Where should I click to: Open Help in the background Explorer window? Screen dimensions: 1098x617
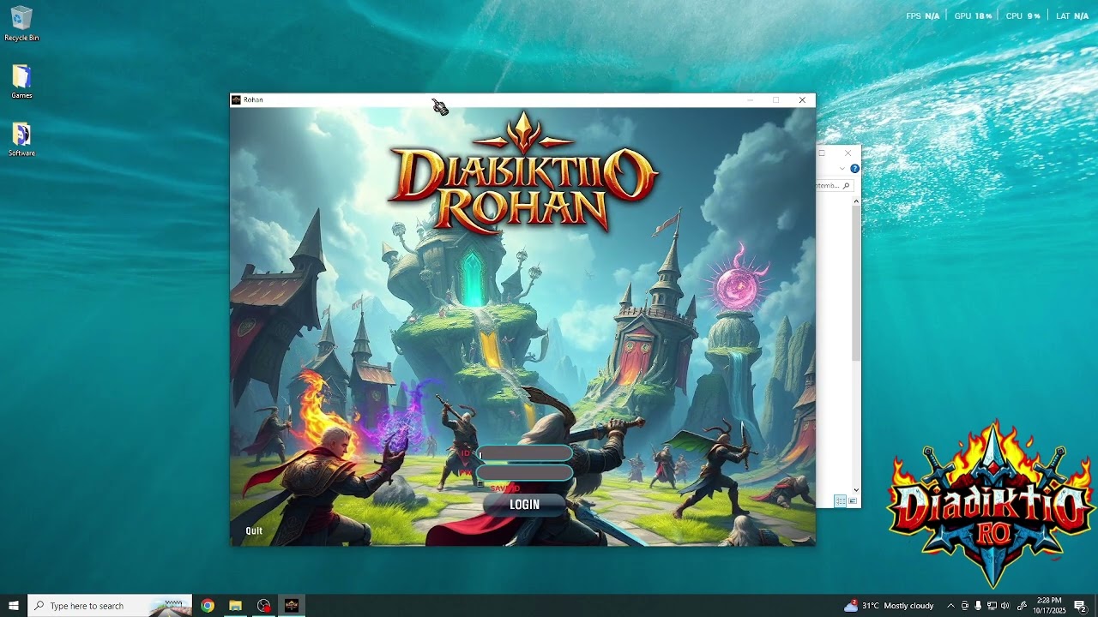coord(854,169)
